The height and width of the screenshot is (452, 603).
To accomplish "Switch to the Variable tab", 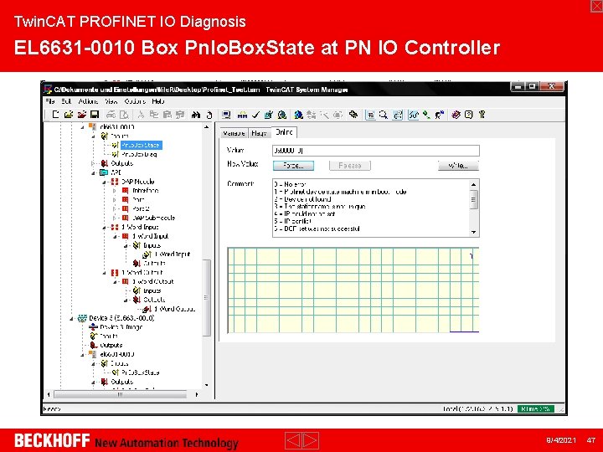I will click(x=234, y=133).
